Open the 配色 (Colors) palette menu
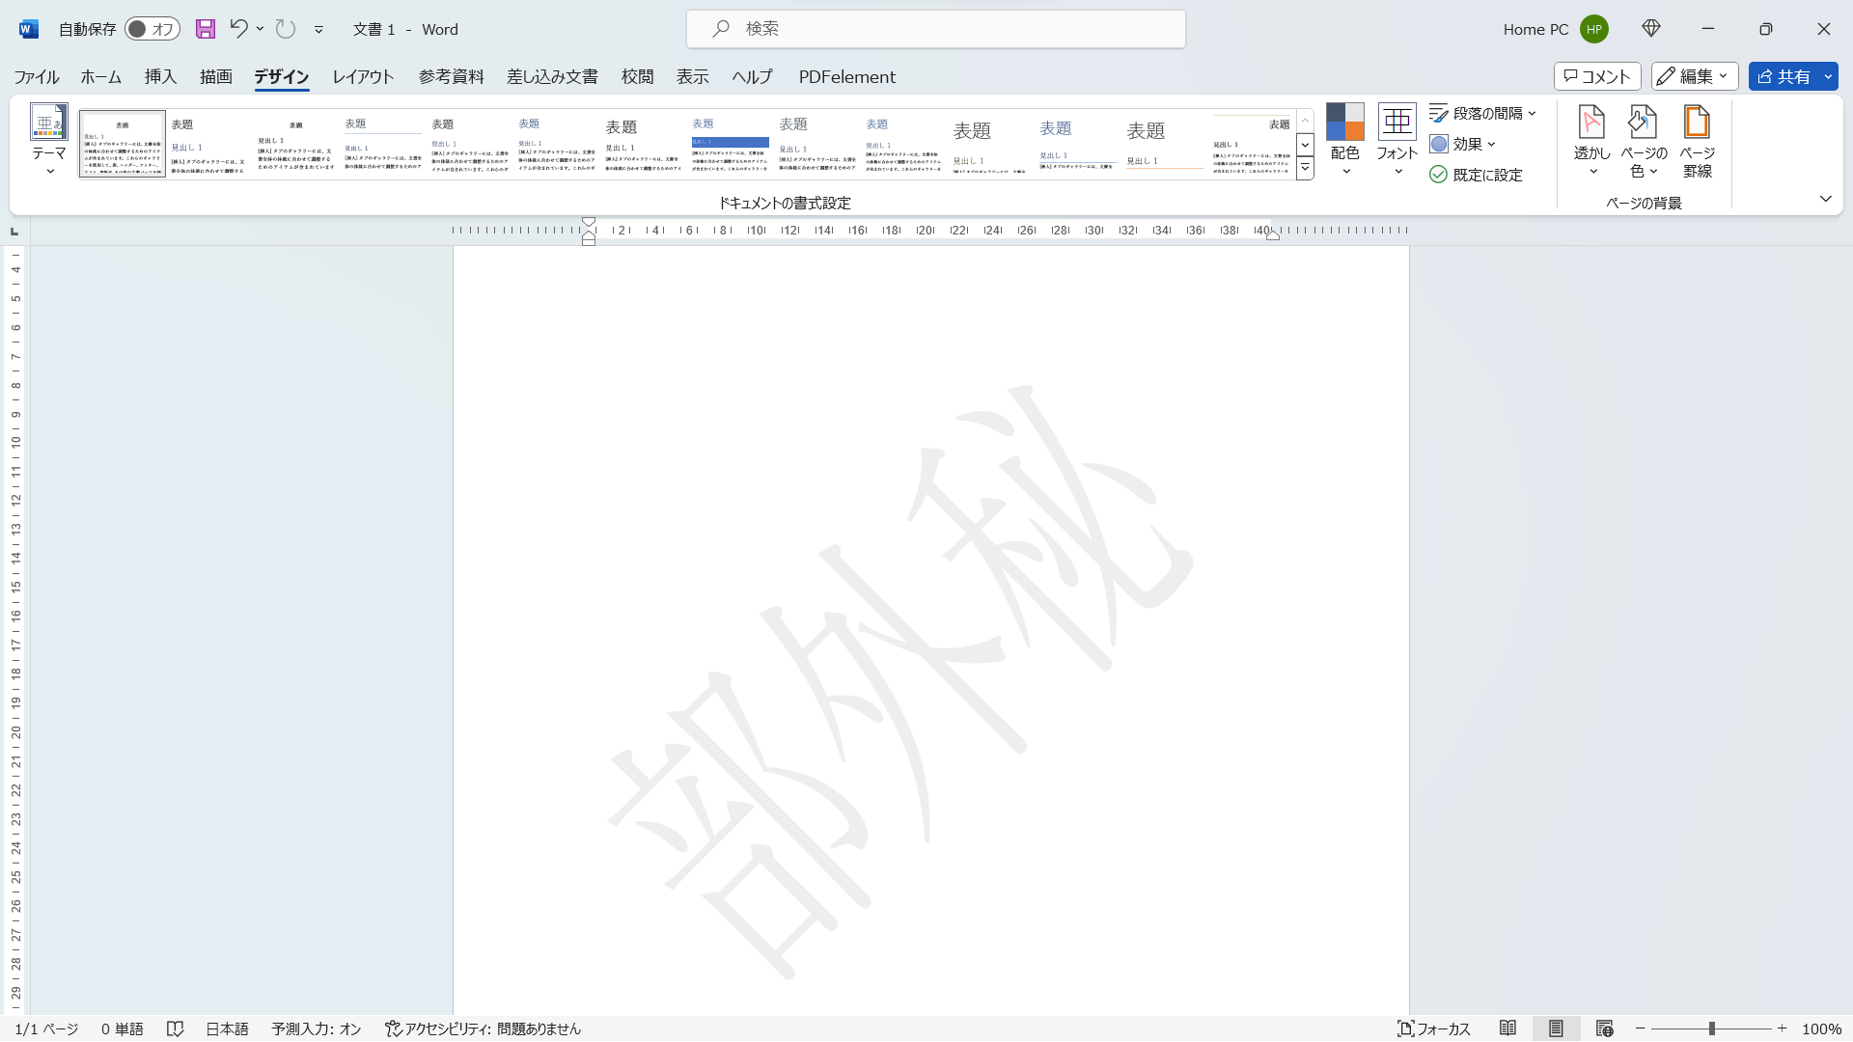Viewport: 1853px width, 1042px height. 1344,140
